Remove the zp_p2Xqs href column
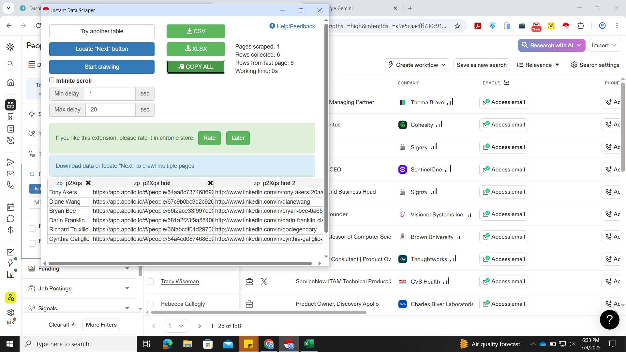626x352 pixels. 210,183
